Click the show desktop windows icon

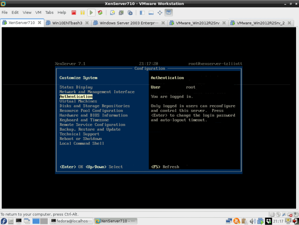[x=27, y=221]
